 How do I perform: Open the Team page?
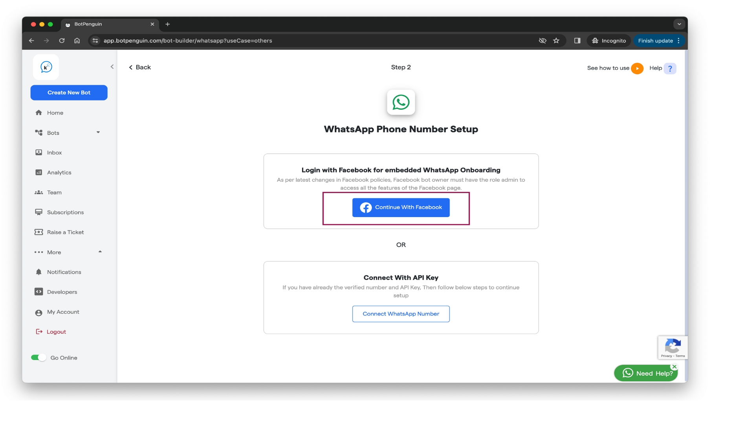pyautogui.click(x=54, y=192)
